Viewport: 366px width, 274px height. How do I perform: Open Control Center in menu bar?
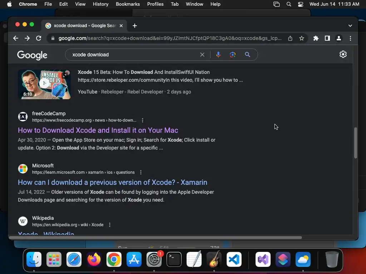tap(301, 4)
